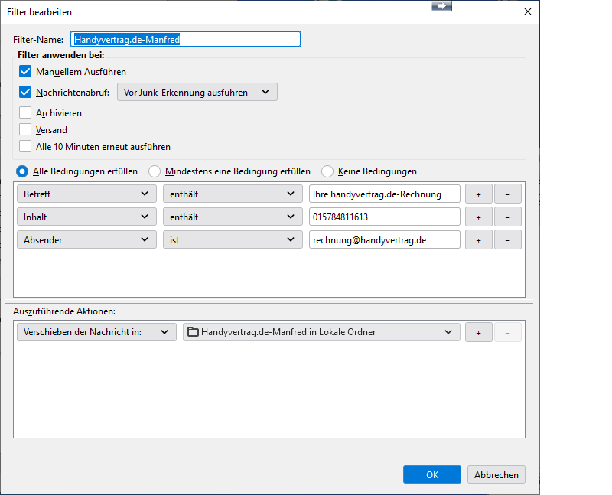Viewport: 612px width, 495px height.
Task: Remove the Absender condition row
Action: pyautogui.click(x=508, y=239)
